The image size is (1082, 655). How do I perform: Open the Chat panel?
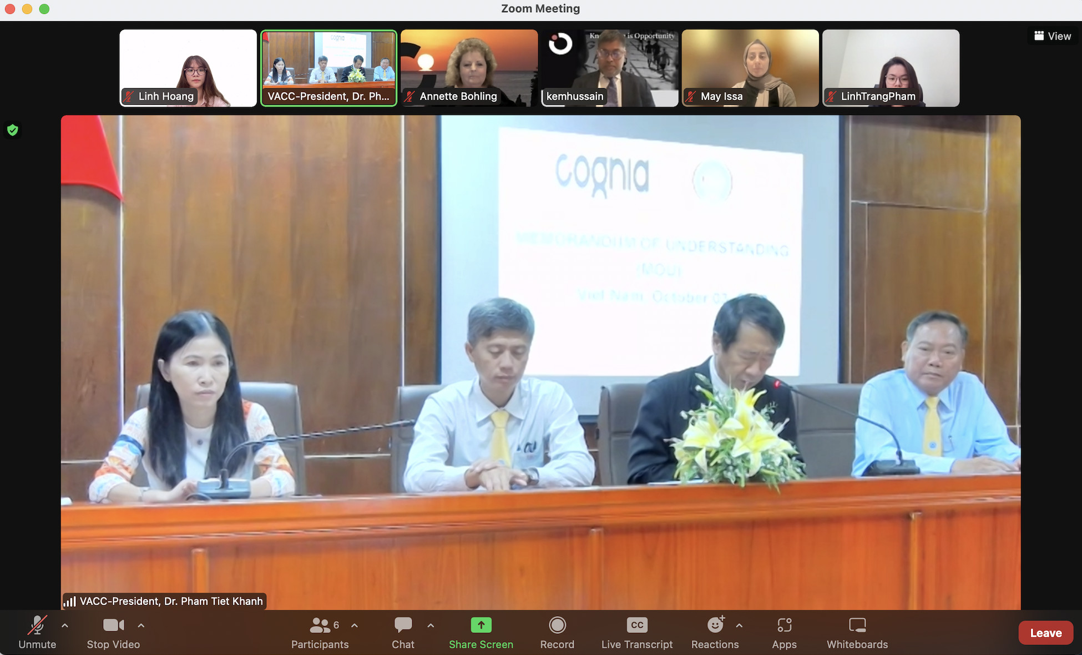403,631
